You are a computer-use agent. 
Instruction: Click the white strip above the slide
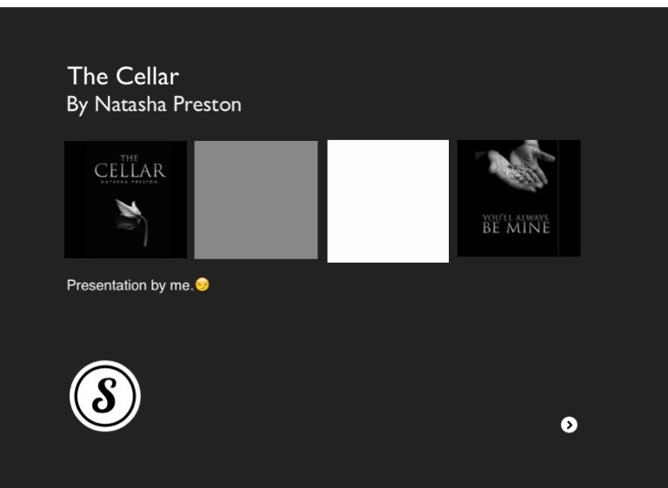coord(334,3)
